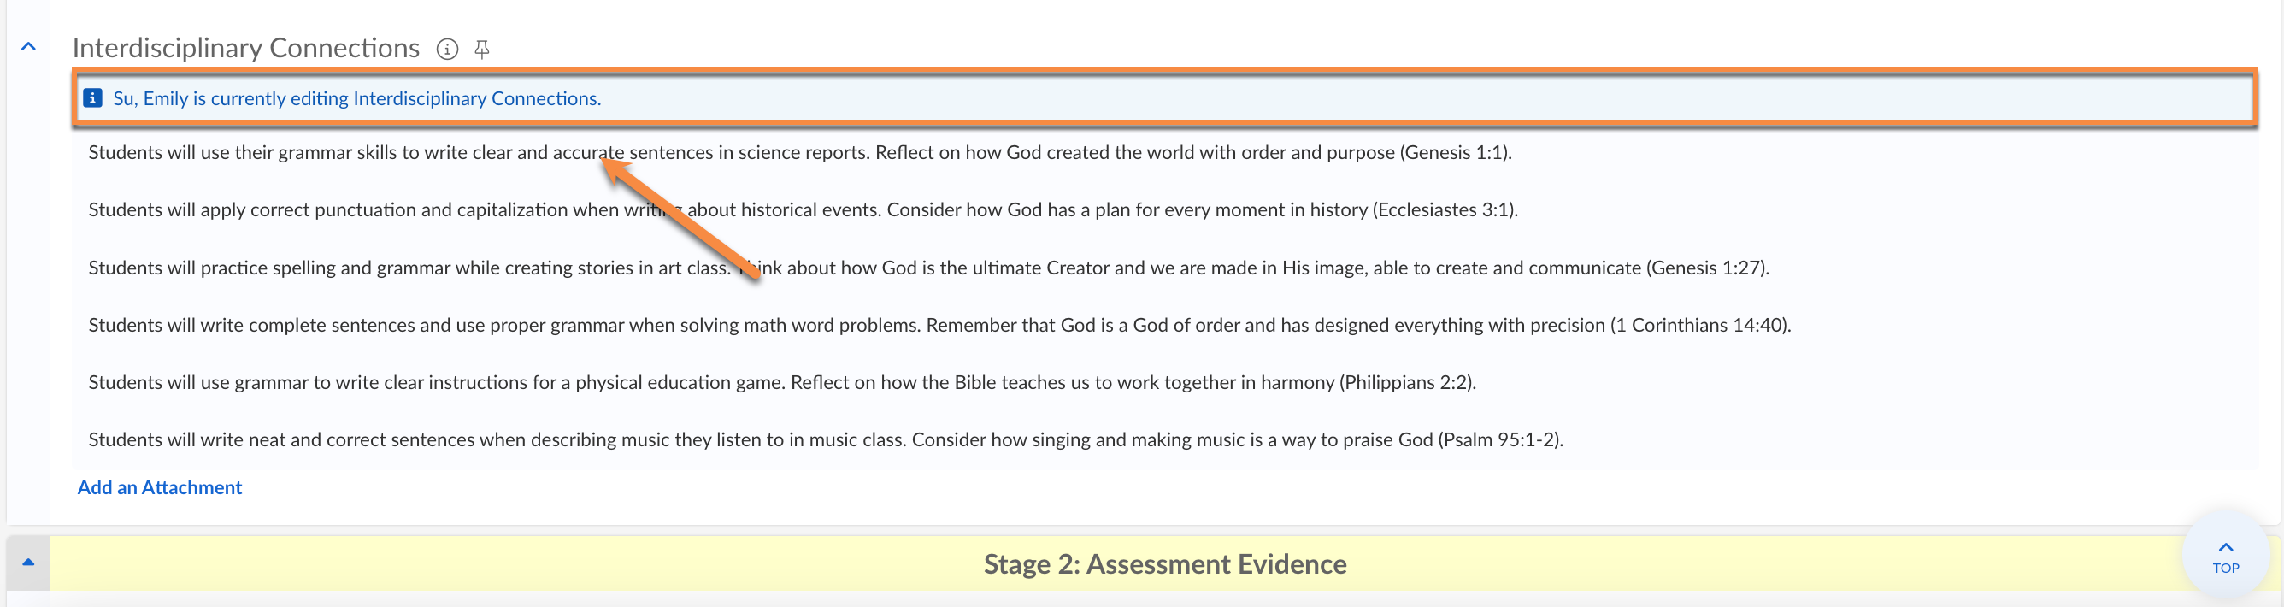
Task: Select the music class sentence
Action: coord(498,440)
